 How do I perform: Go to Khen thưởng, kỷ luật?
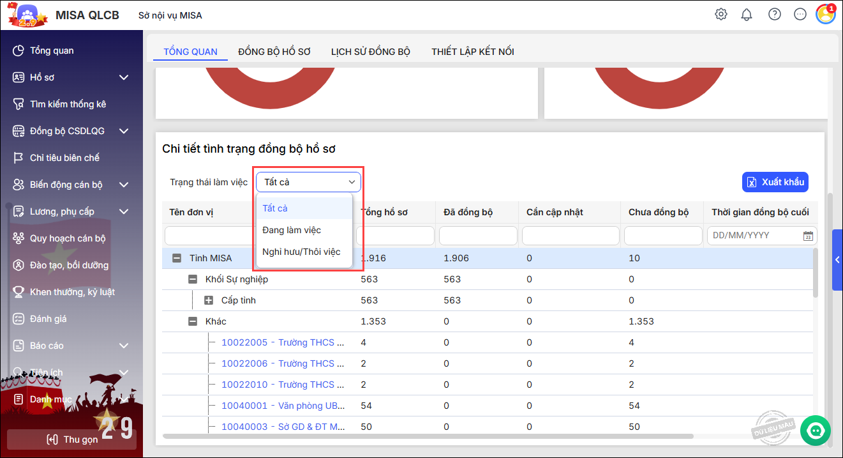[x=72, y=292]
